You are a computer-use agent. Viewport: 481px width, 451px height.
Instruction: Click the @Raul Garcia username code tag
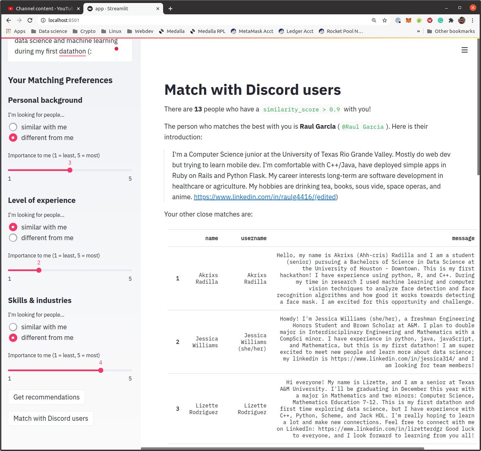click(363, 127)
